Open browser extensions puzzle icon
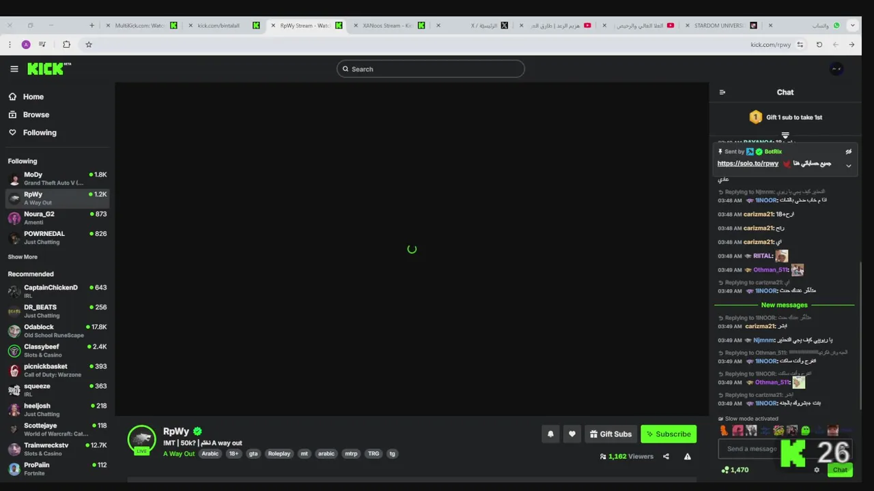 [66, 44]
